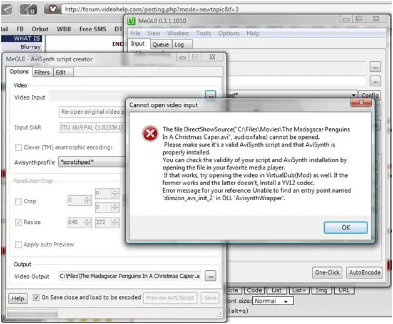Click the Save button in script creator
This screenshot has height=324, width=393.
210,298
